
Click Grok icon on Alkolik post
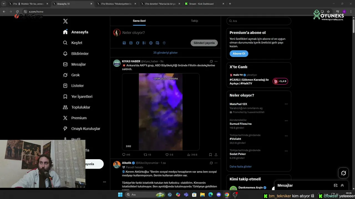(x=211, y=163)
